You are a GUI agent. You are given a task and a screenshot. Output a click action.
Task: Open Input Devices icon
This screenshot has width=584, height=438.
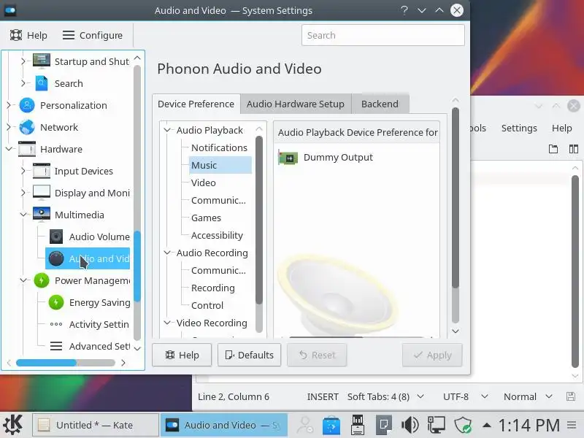(42, 171)
